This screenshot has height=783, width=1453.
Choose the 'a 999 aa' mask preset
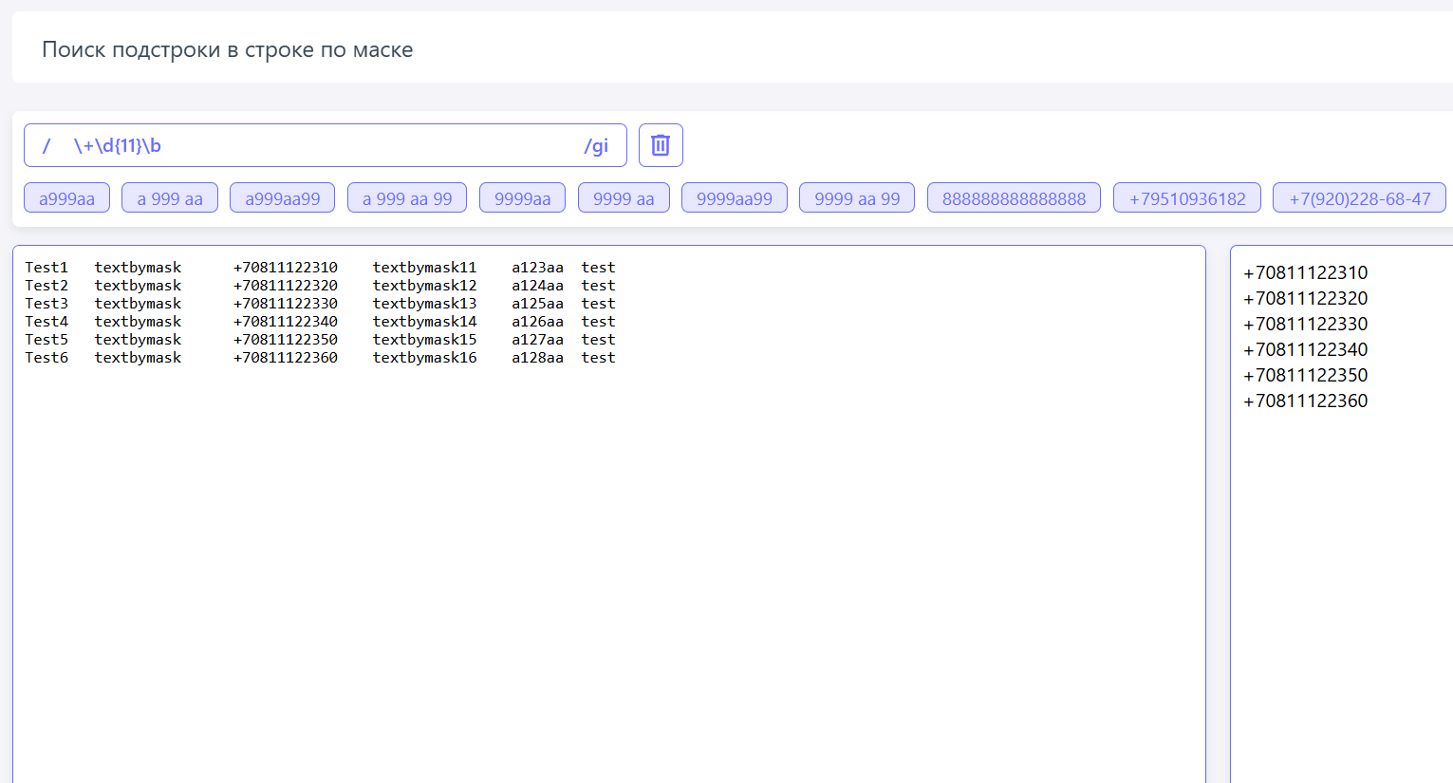(x=170, y=198)
